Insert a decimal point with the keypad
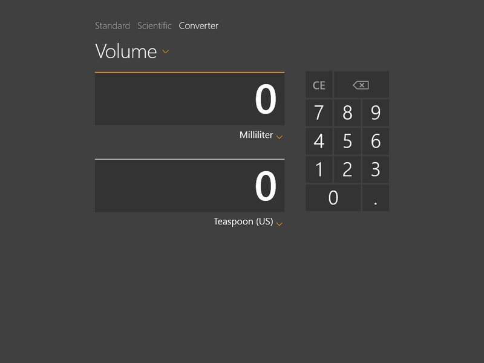 pyautogui.click(x=376, y=198)
